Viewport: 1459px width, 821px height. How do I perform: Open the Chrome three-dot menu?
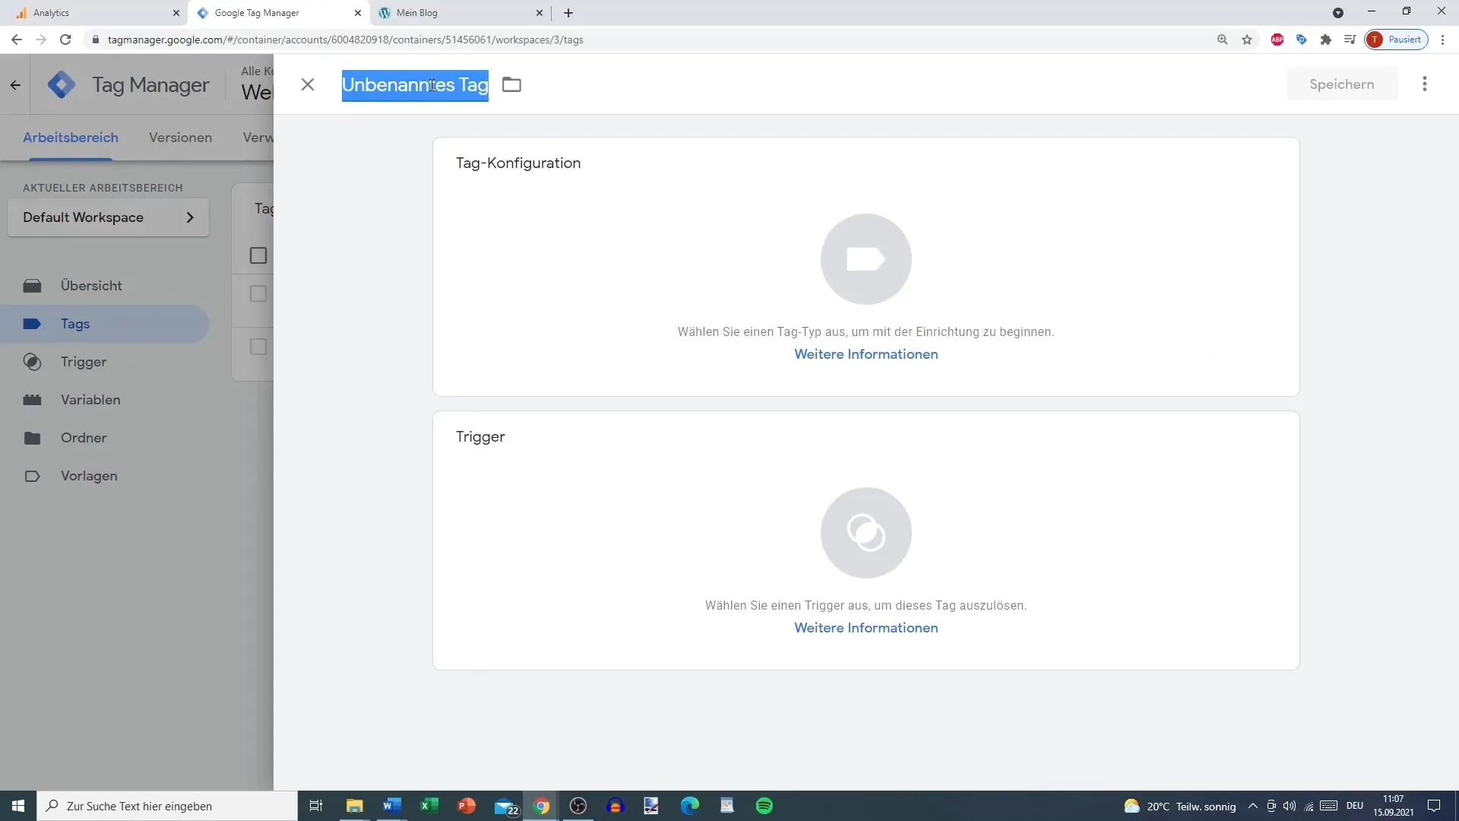point(1442,40)
